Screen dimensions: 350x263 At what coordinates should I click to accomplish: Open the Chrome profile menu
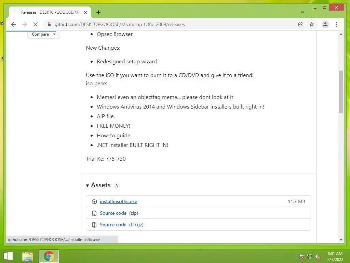click(x=325, y=24)
